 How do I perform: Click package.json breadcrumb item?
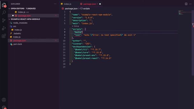pyautogui.click(x=71, y=8)
